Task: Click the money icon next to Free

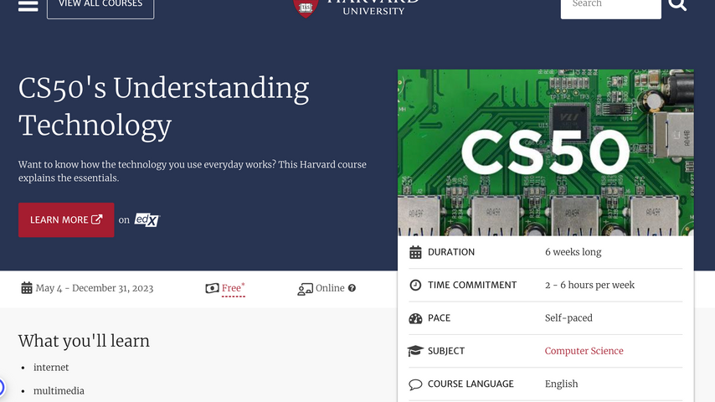Action: 212,288
